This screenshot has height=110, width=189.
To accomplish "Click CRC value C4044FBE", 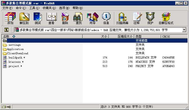I will pos(168,57).
